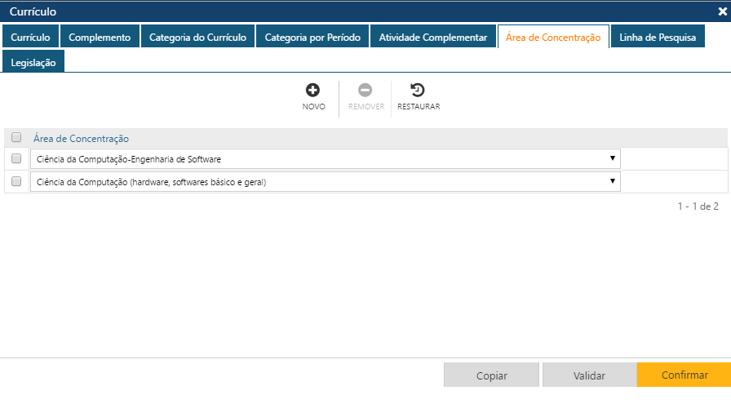Click the Novo plus icon
731x404 pixels.
313,91
